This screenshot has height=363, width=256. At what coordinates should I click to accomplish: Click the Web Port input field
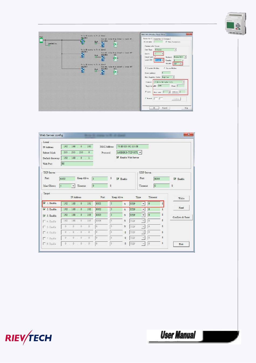point(77,164)
